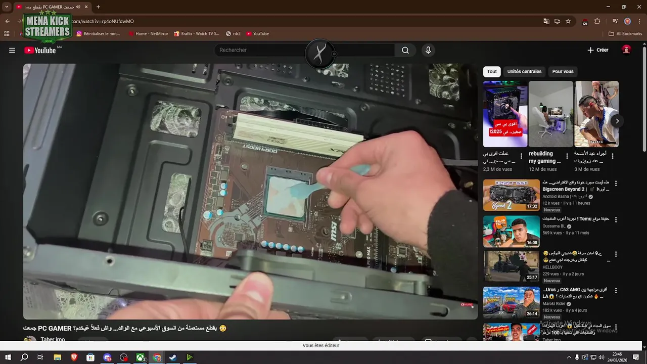647x364 pixels.
Task: Open more options for Urus C63 AMG video
Action: 616,290
